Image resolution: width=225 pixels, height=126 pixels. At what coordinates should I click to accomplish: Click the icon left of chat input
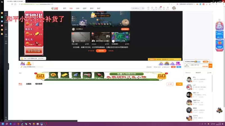tap(186, 66)
